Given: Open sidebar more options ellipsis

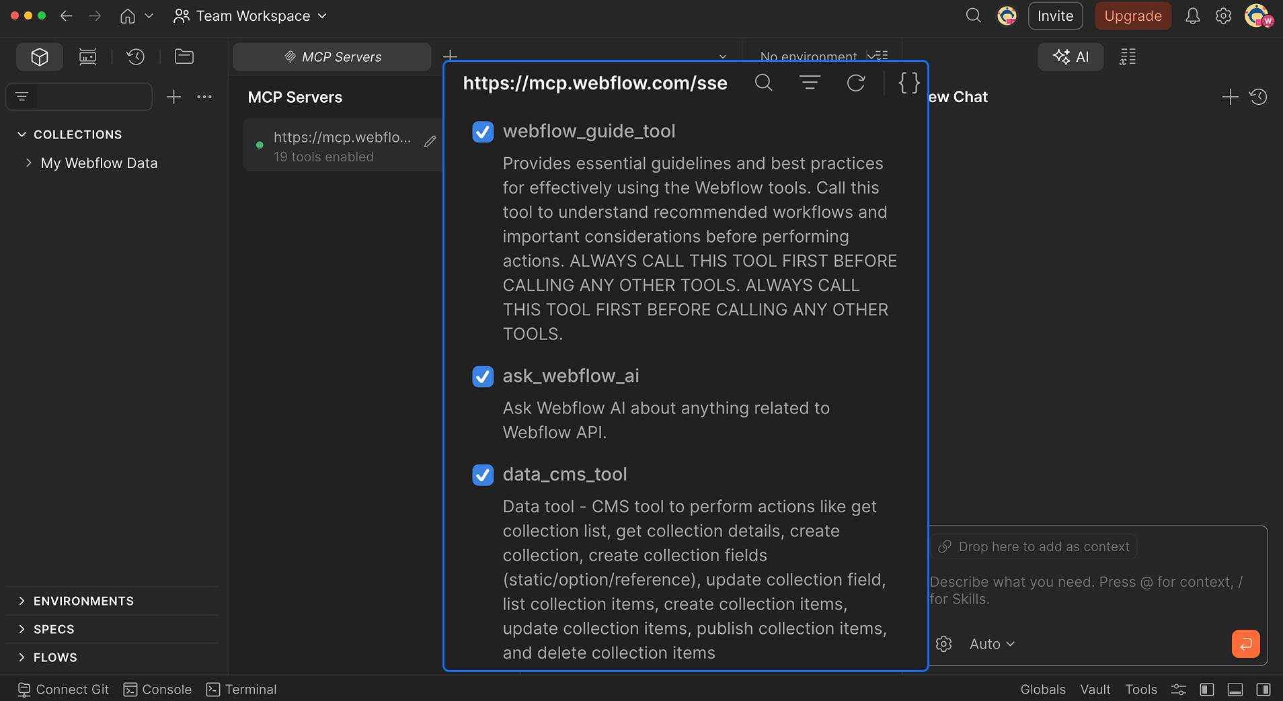Looking at the screenshot, I should [x=204, y=97].
